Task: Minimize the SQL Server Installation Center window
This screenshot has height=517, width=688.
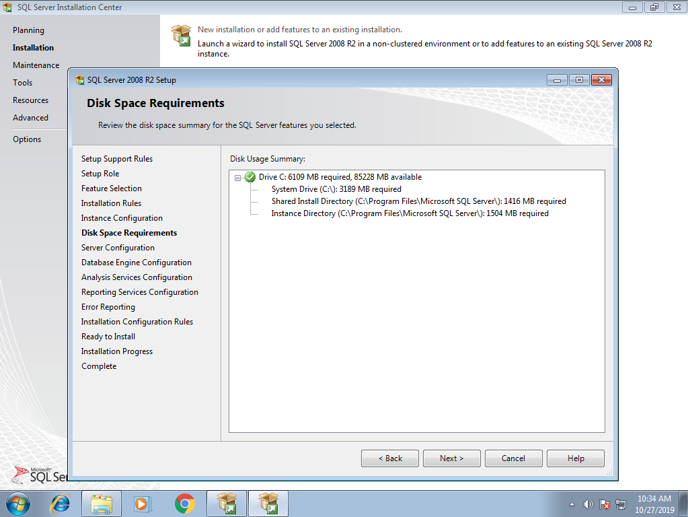Action: pyautogui.click(x=632, y=7)
